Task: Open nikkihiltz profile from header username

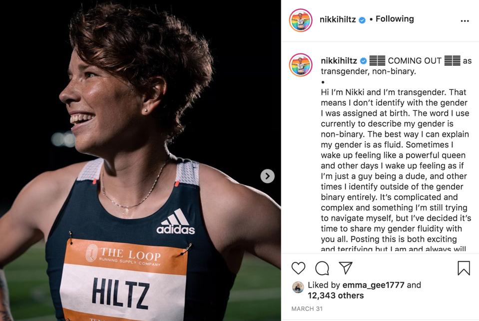Action: [x=338, y=19]
